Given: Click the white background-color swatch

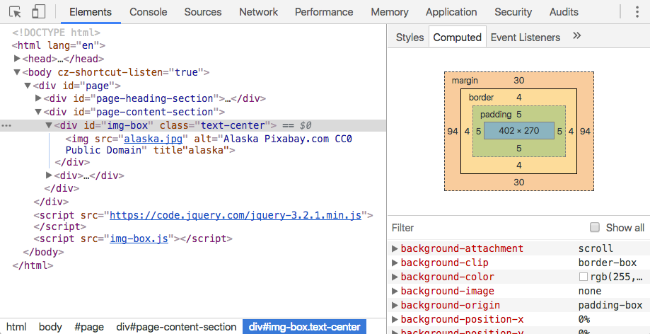Looking at the screenshot, I should (x=584, y=277).
